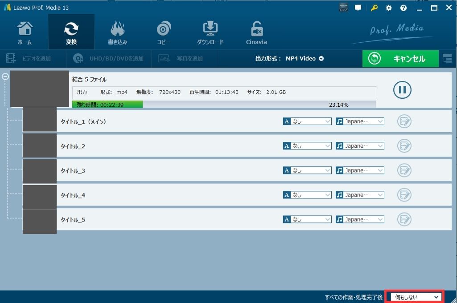Open settings via gear icon
457x303 pixels.
(389, 8)
